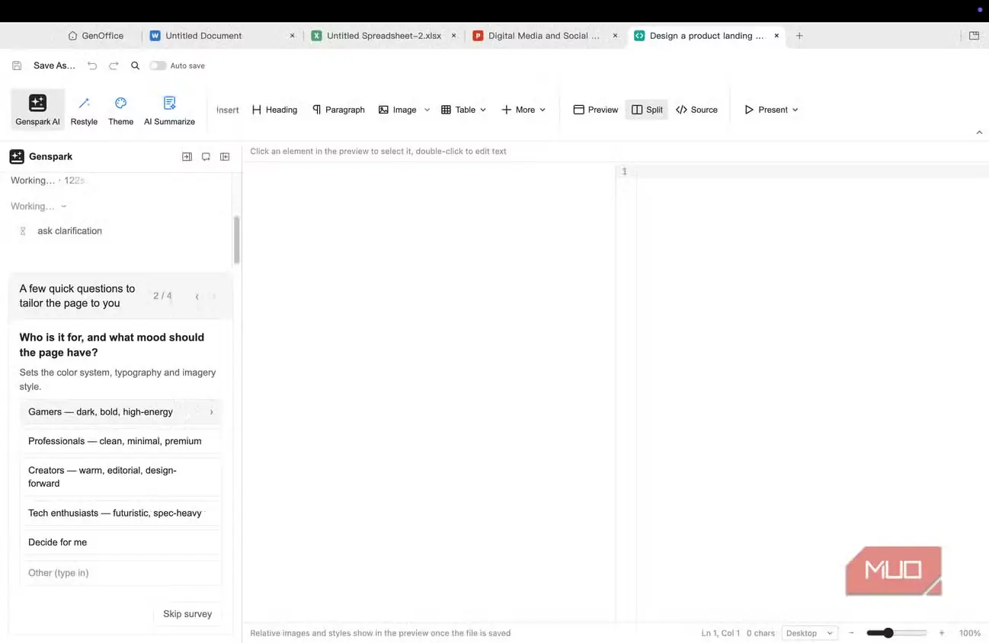The image size is (989, 643).
Task: Click line 1 in source editor
Action: [x=812, y=171]
